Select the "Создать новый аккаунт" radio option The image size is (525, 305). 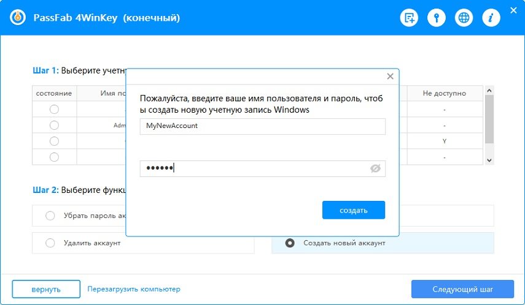pos(290,243)
